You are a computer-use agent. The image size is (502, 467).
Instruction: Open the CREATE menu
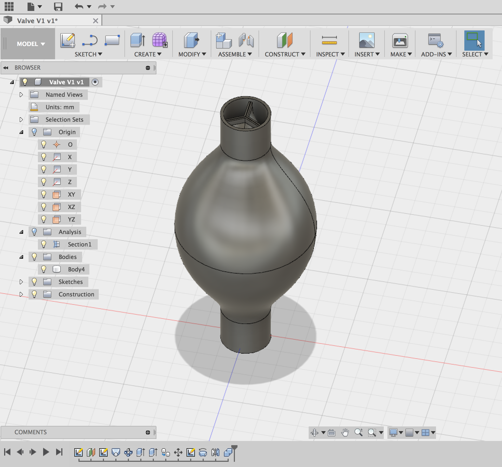click(148, 54)
